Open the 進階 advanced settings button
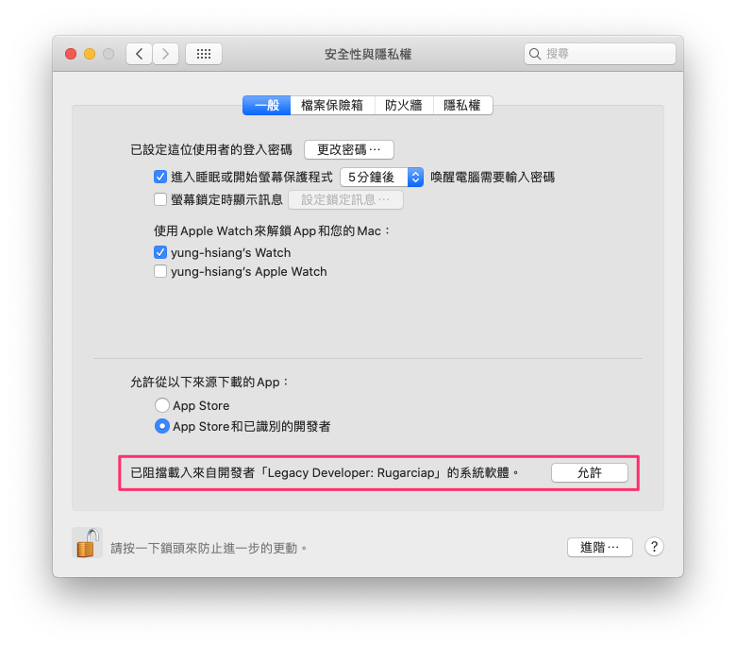The height and width of the screenshot is (647, 736). (x=600, y=548)
